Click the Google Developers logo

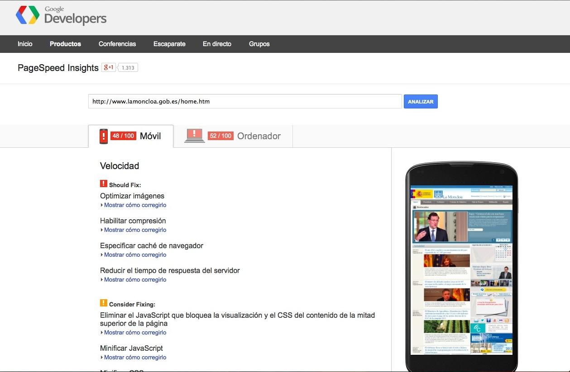(61, 15)
